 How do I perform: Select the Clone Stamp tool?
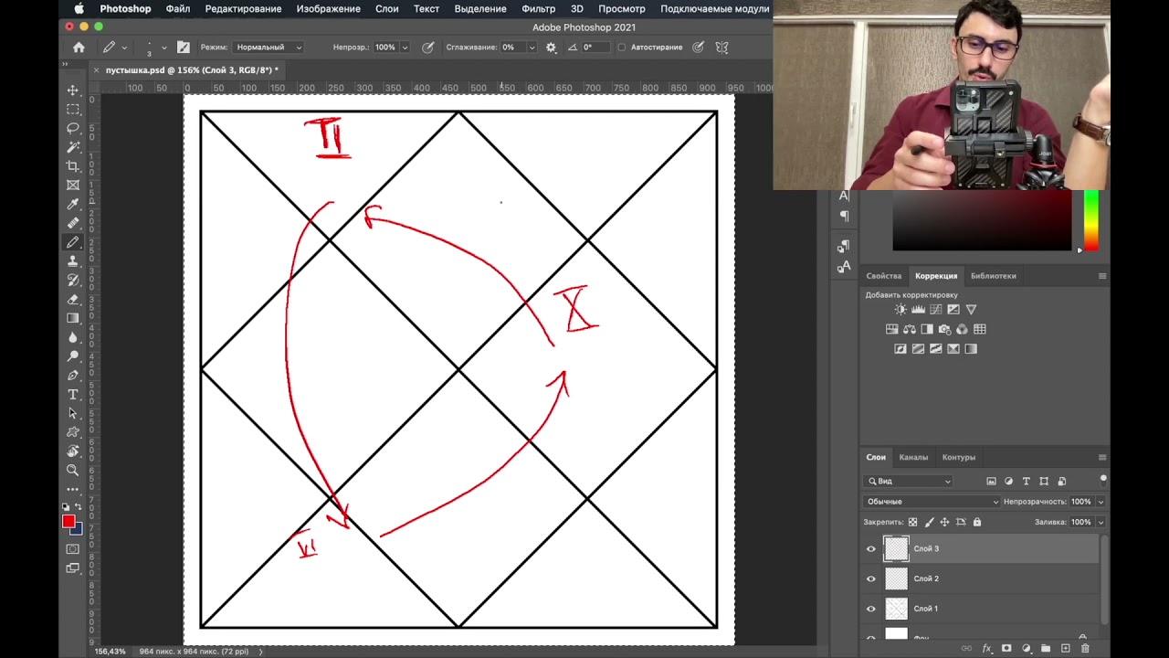pyautogui.click(x=73, y=261)
